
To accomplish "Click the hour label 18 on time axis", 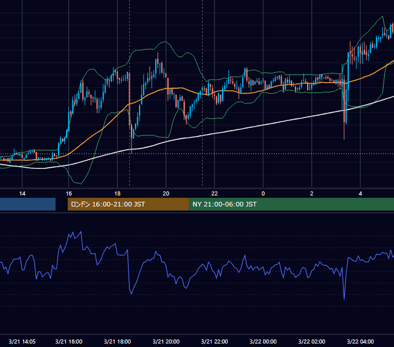I will 118,194.
